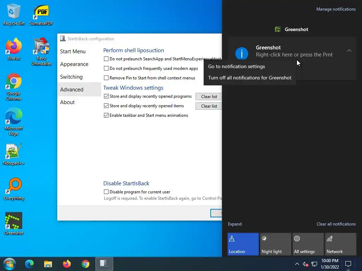Launch SumatraPDF from the desktop

click(x=41, y=14)
